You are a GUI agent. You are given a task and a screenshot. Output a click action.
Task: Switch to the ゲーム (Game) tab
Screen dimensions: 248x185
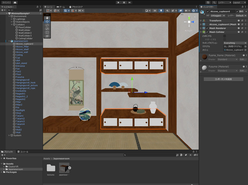click(x=60, y=7)
